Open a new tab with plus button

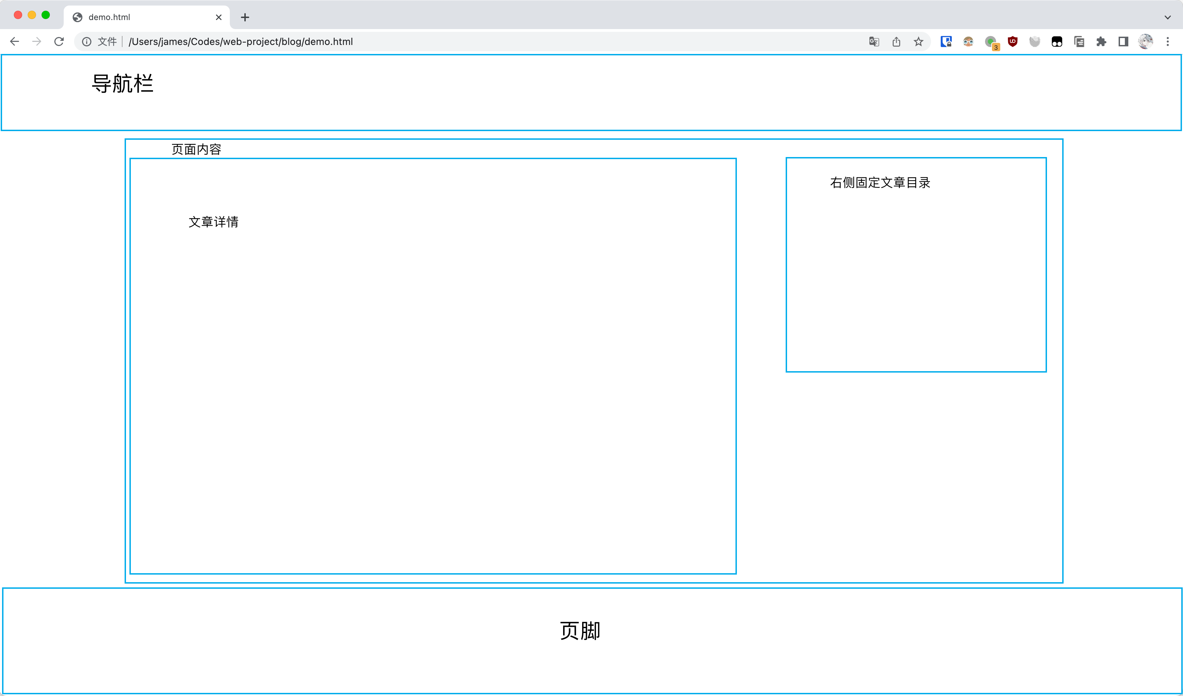[x=245, y=17]
